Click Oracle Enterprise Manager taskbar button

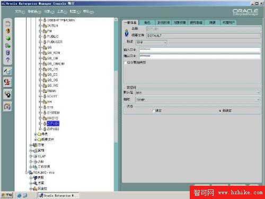(x=58, y=195)
